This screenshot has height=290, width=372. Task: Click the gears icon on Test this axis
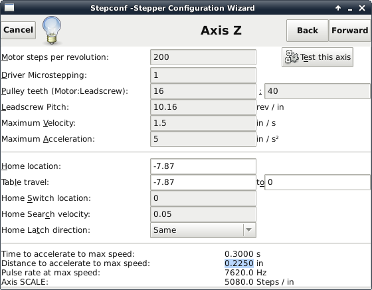292,57
